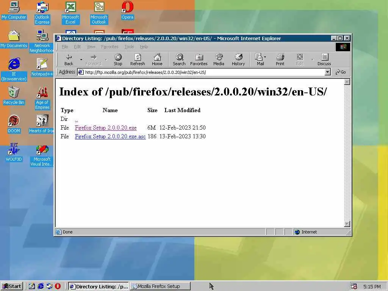Select the Age of Empires desktop icon
The height and width of the screenshot is (291, 388).
[42, 98]
